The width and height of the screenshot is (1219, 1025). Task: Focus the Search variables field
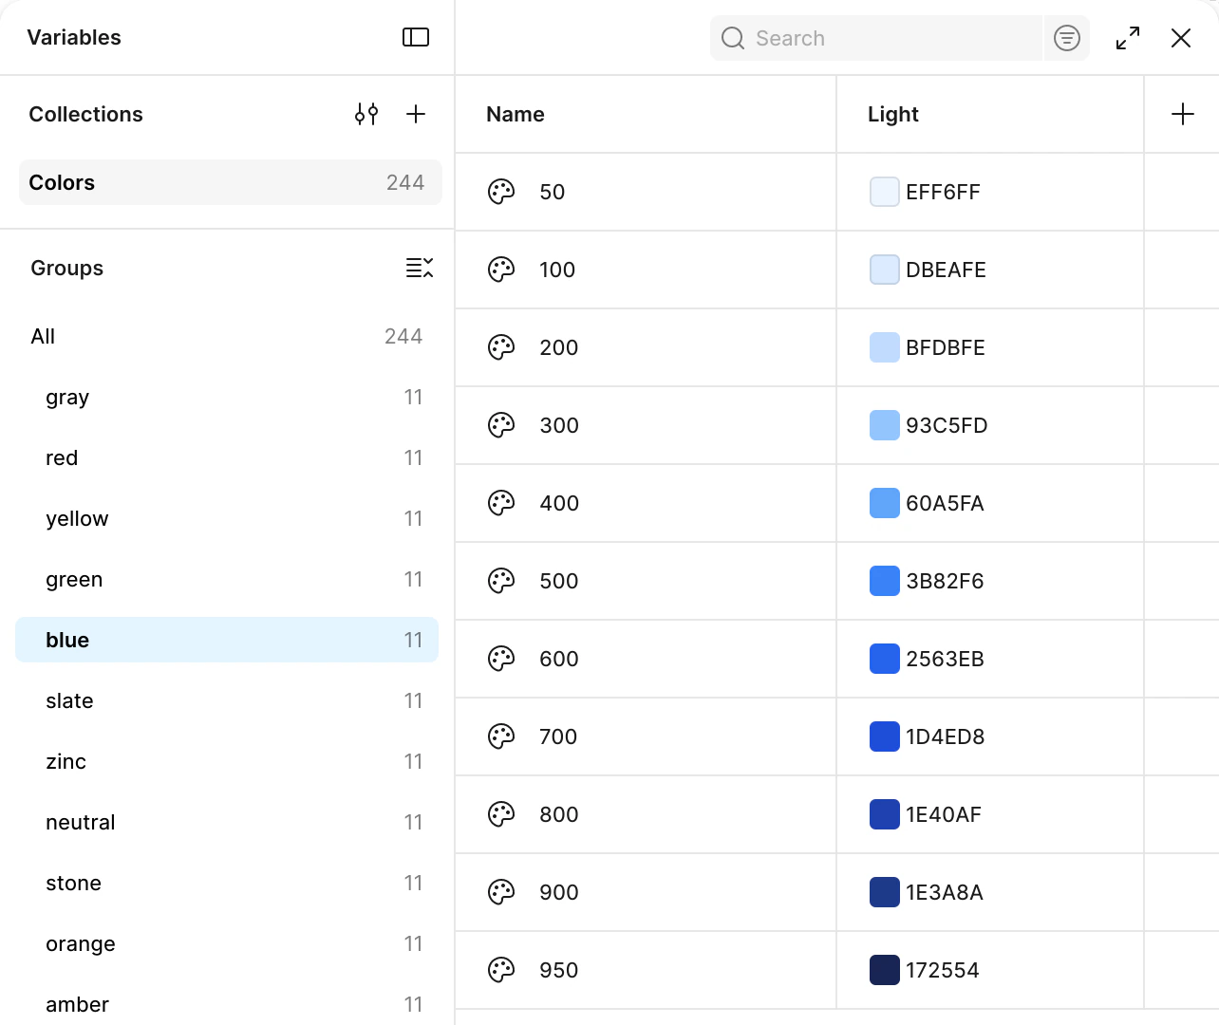pos(876,38)
